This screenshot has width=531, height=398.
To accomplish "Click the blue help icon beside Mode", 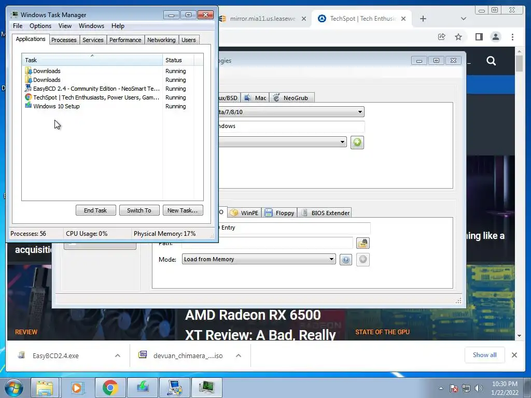I will point(346,260).
